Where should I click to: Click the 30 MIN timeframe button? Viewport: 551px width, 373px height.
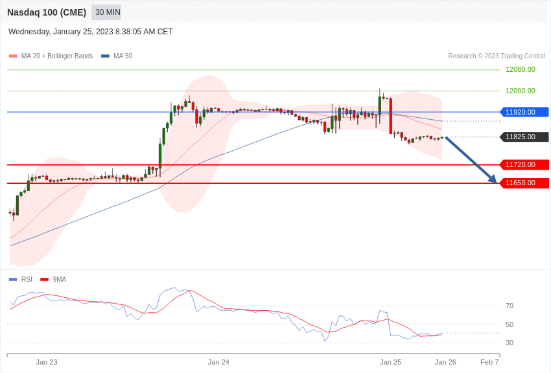point(106,12)
